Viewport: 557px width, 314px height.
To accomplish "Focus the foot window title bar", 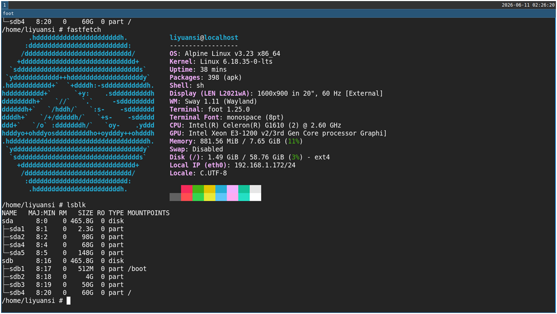I will click(279, 13).
